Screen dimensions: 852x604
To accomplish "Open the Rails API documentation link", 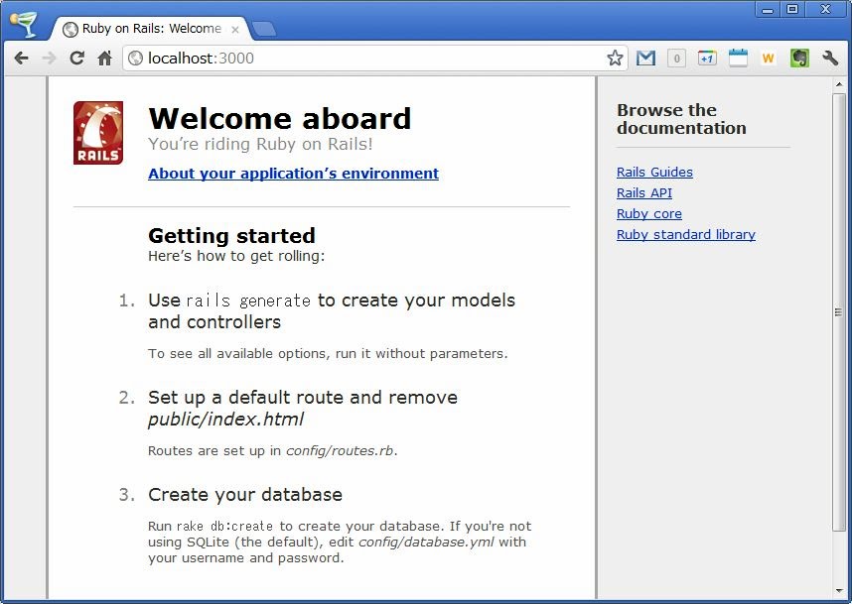I will [643, 193].
